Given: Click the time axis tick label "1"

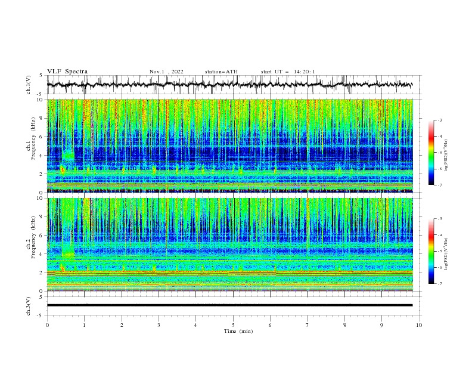Looking at the screenshot, I should click(x=84, y=325).
